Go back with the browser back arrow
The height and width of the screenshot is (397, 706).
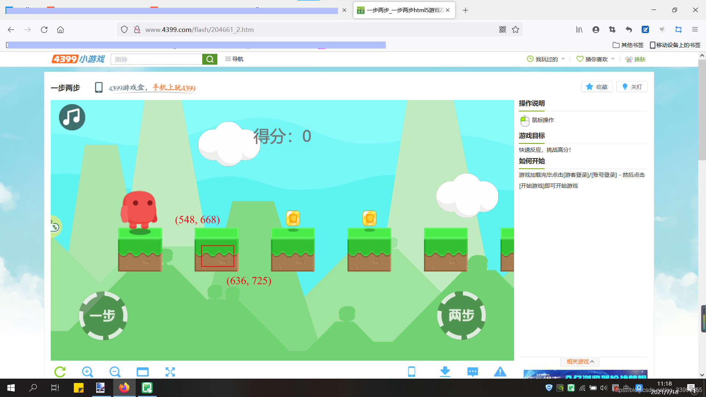click(11, 30)
